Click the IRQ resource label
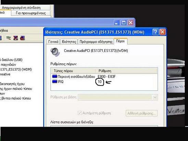The image size is (188, 141). click(60, 82)
